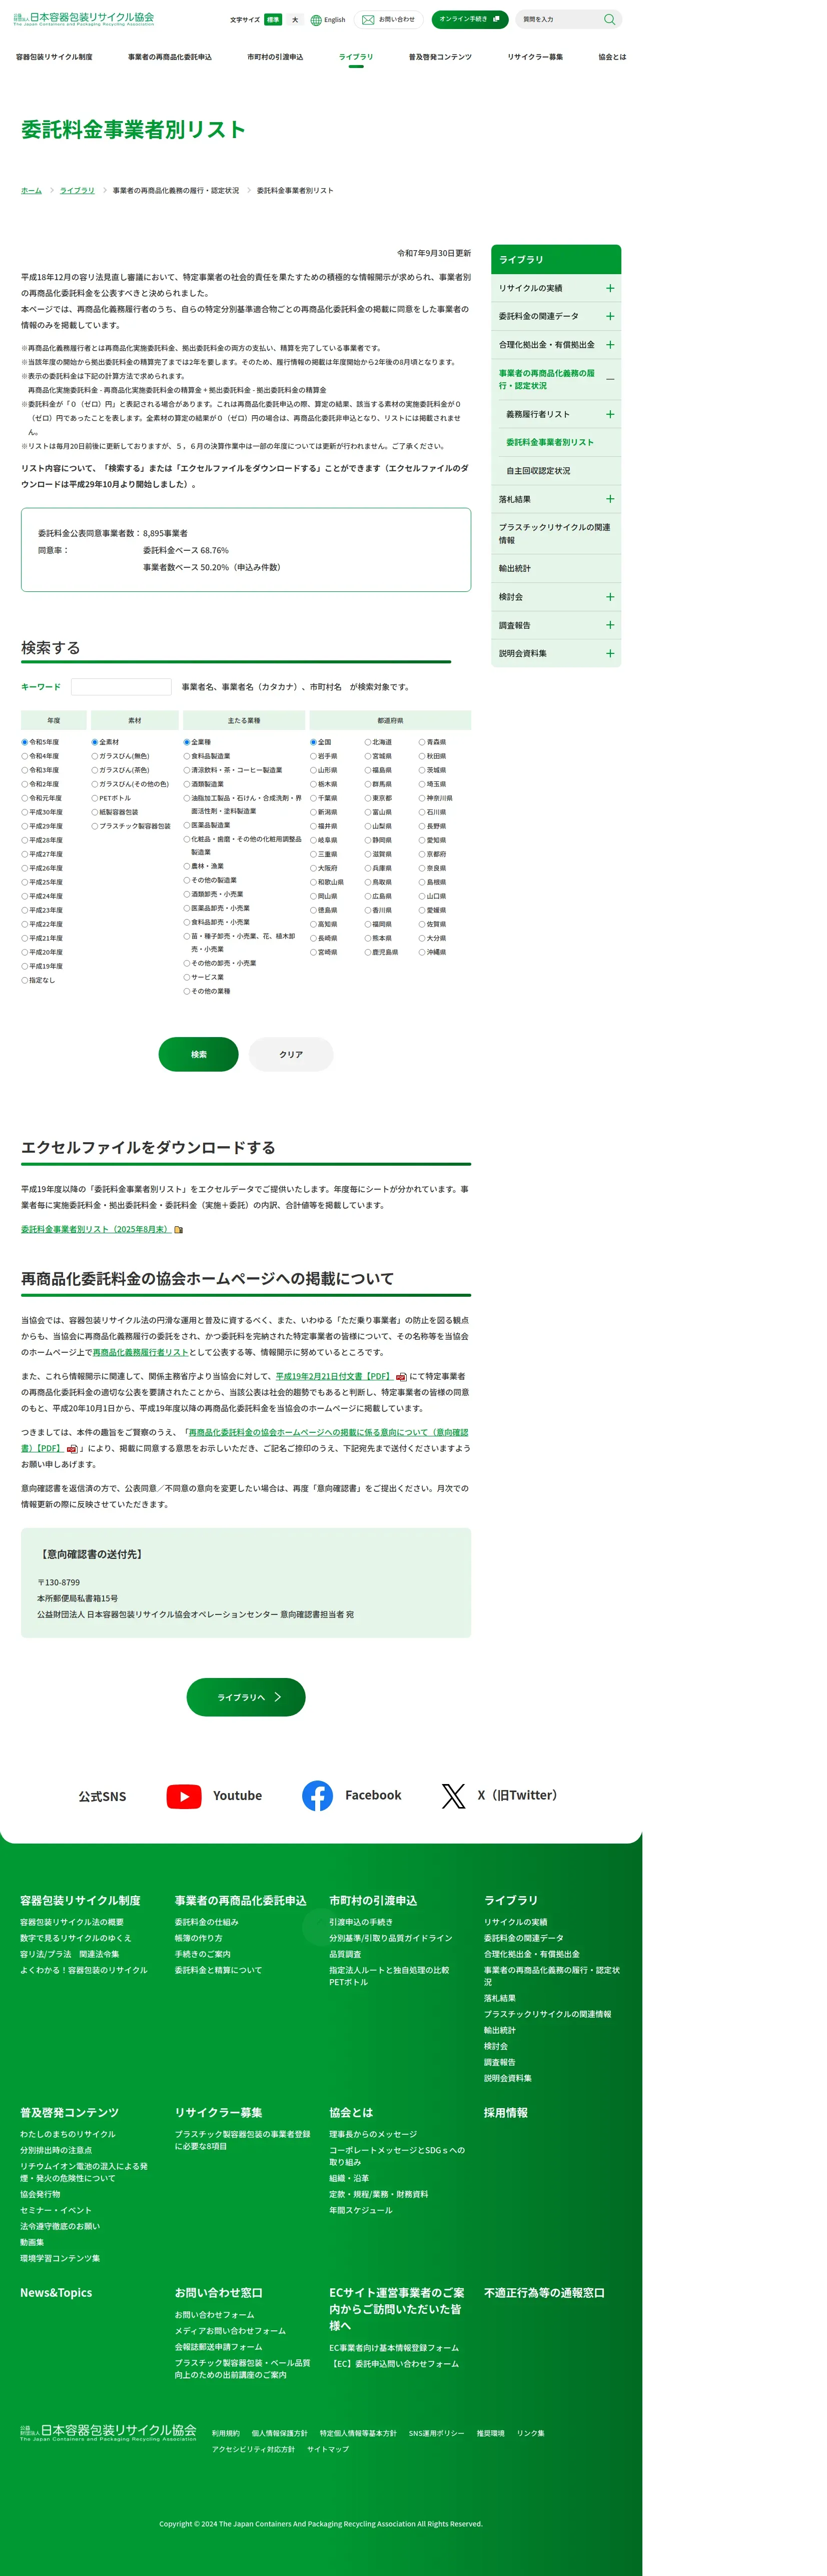Click the オンライン手続き button
The image size is (827, 2576).
tap(470, 19)
